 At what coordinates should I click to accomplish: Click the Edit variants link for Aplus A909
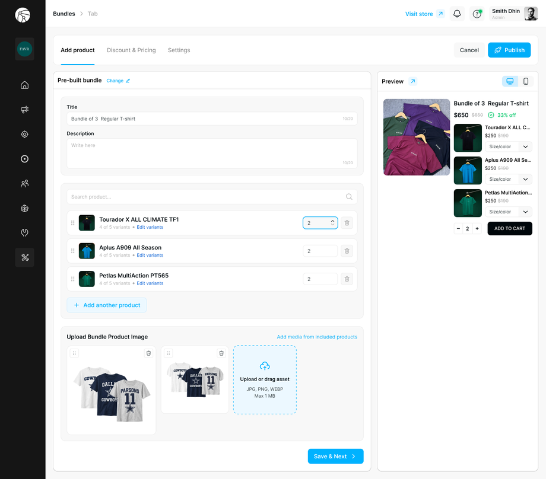pyautogui.click(x=150, y=255)
